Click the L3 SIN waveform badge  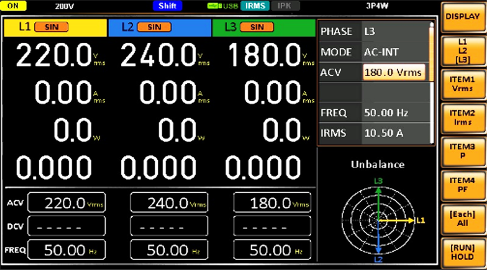tap(257, 27)
